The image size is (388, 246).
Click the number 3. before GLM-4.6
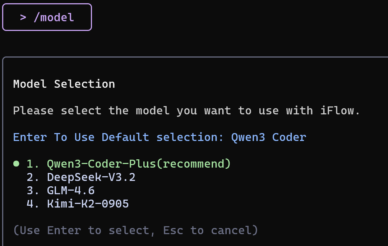33,191
